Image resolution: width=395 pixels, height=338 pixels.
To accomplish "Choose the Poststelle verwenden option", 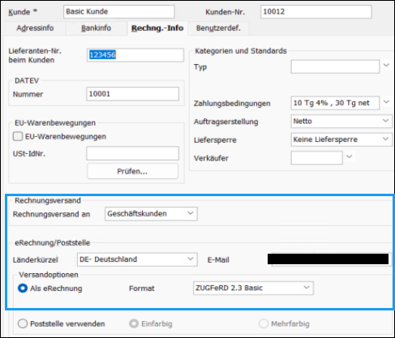I will pyautogui.click(x=23, y=323).
